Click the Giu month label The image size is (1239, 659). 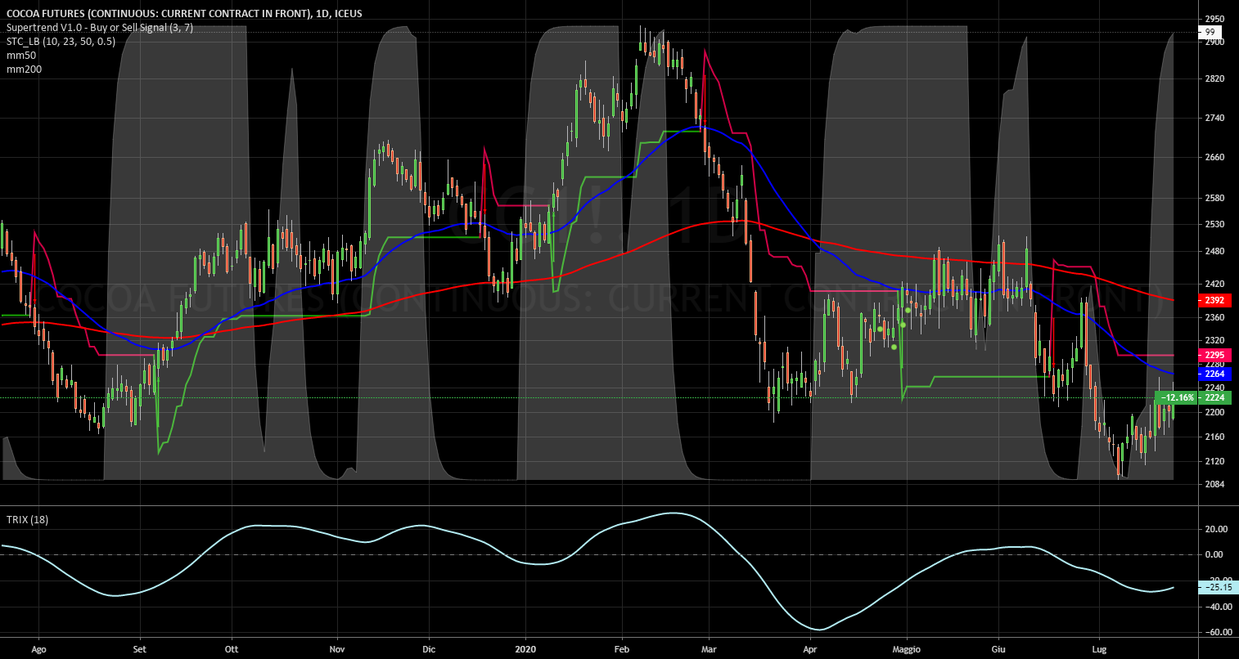tap(998, 650)
